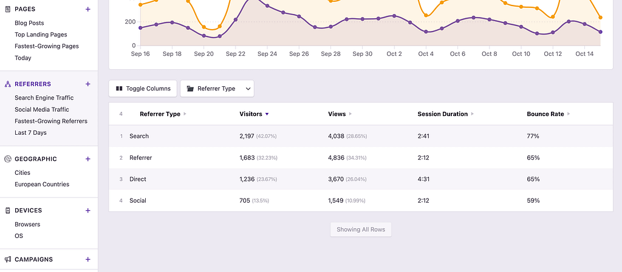Open the Referrer Type dropdown

(x=217, y=89)
